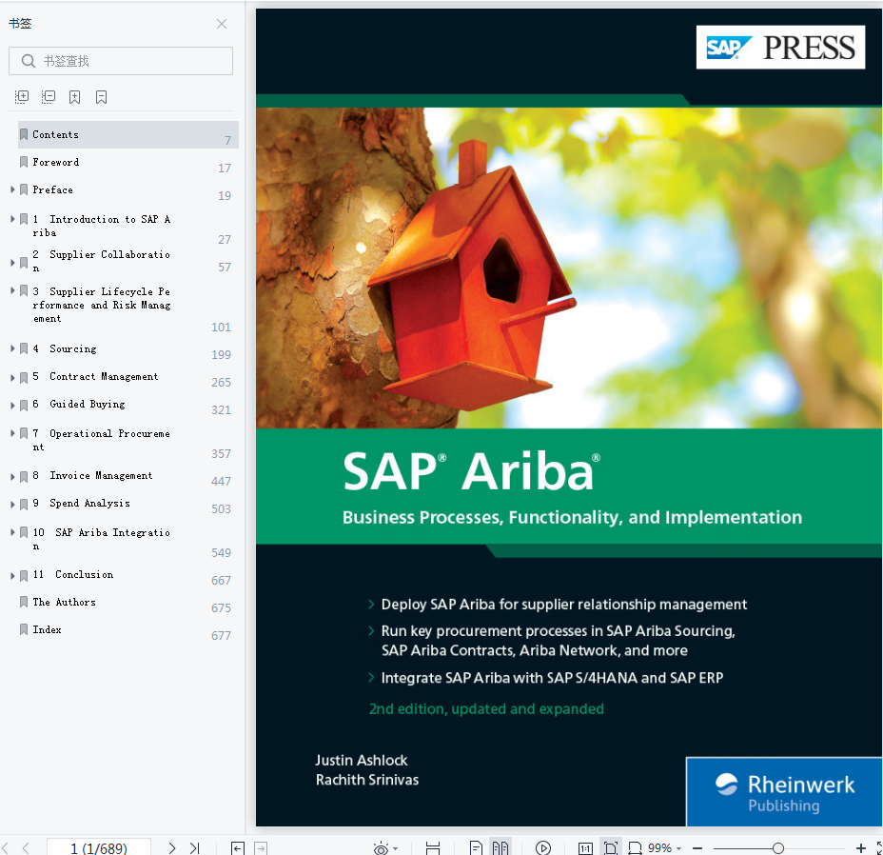Select the '9 Spend Analysis' bookmark label

click(x=82, y=503)
